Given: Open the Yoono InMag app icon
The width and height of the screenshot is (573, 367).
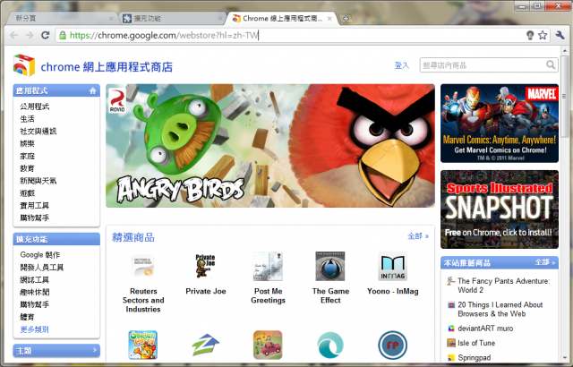Looking at the screenshot, I should (392, 266).
